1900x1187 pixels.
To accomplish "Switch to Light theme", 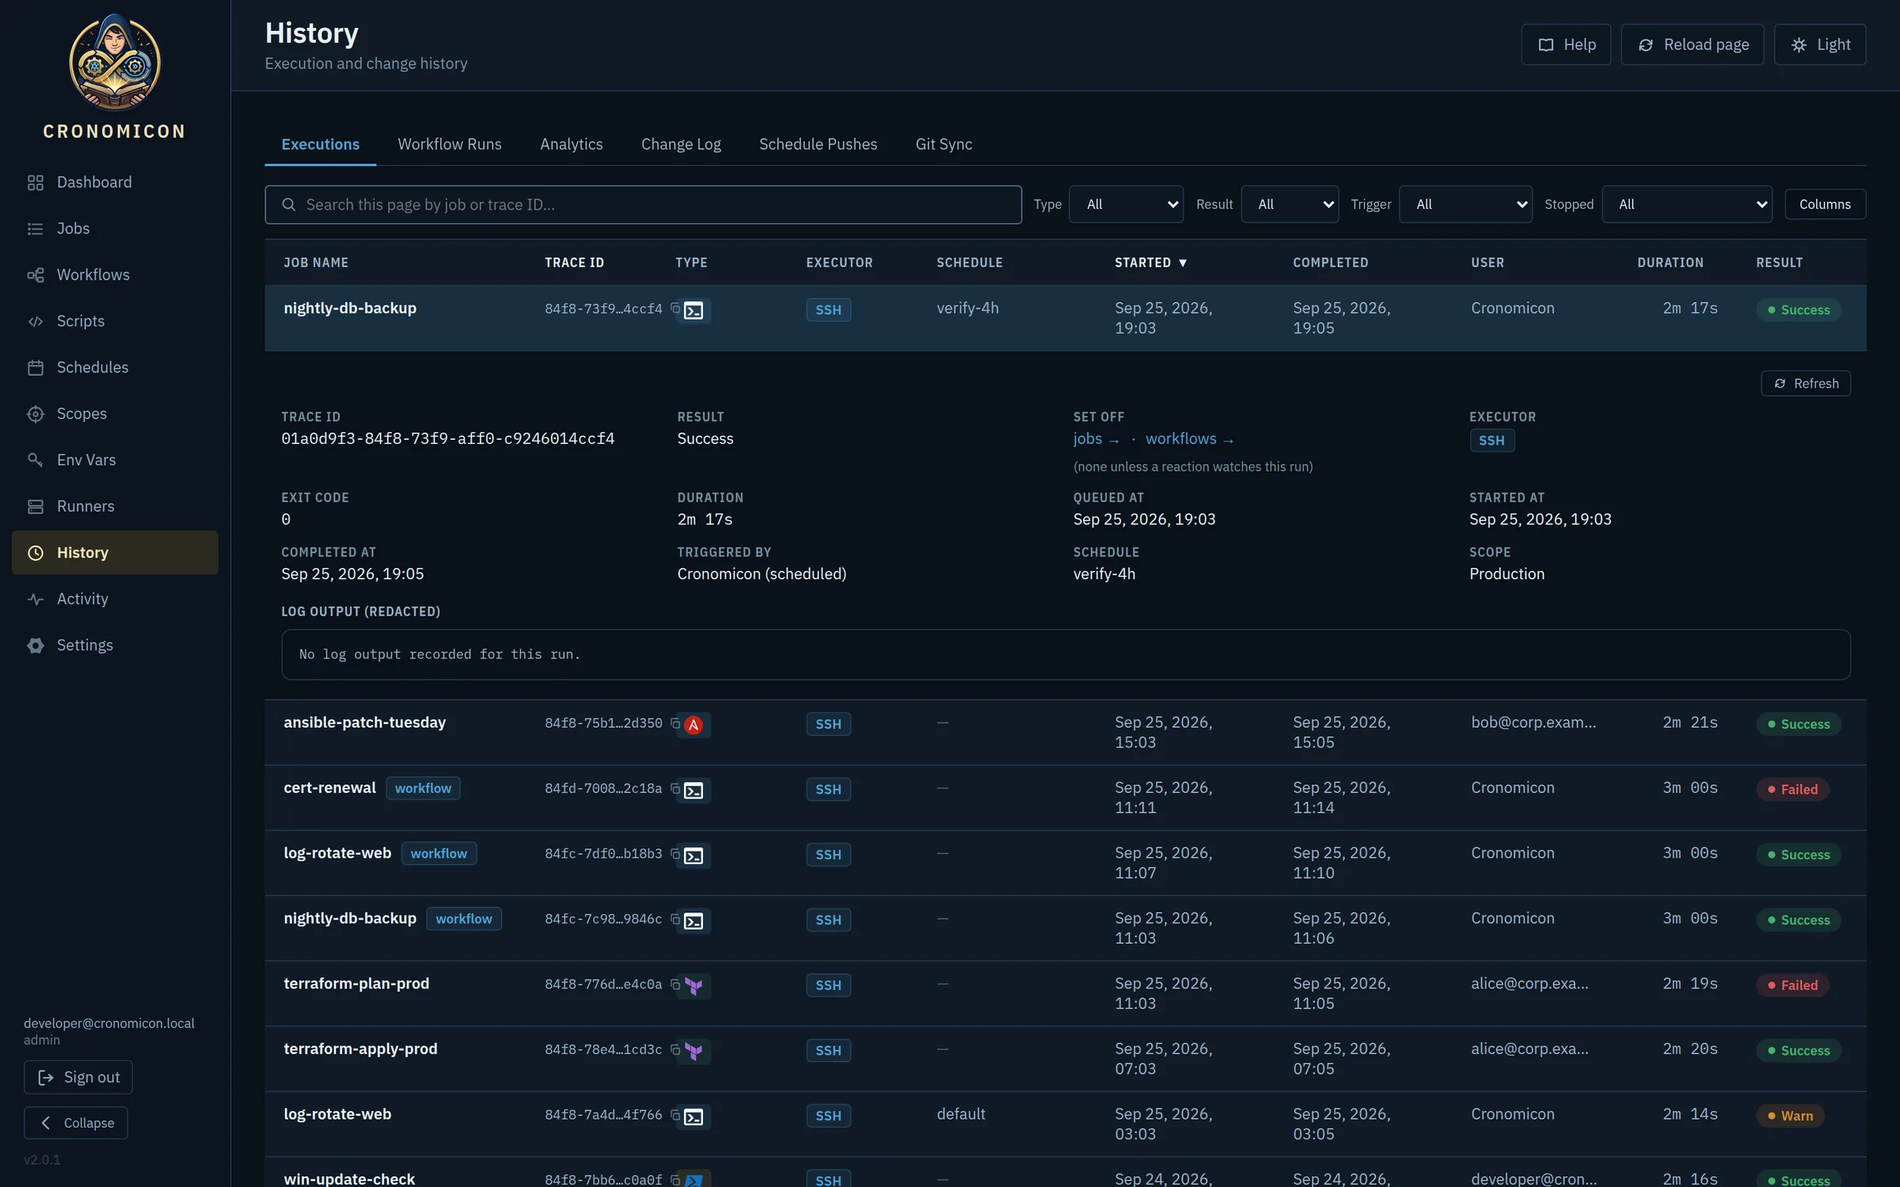I will click(1819, 44).
